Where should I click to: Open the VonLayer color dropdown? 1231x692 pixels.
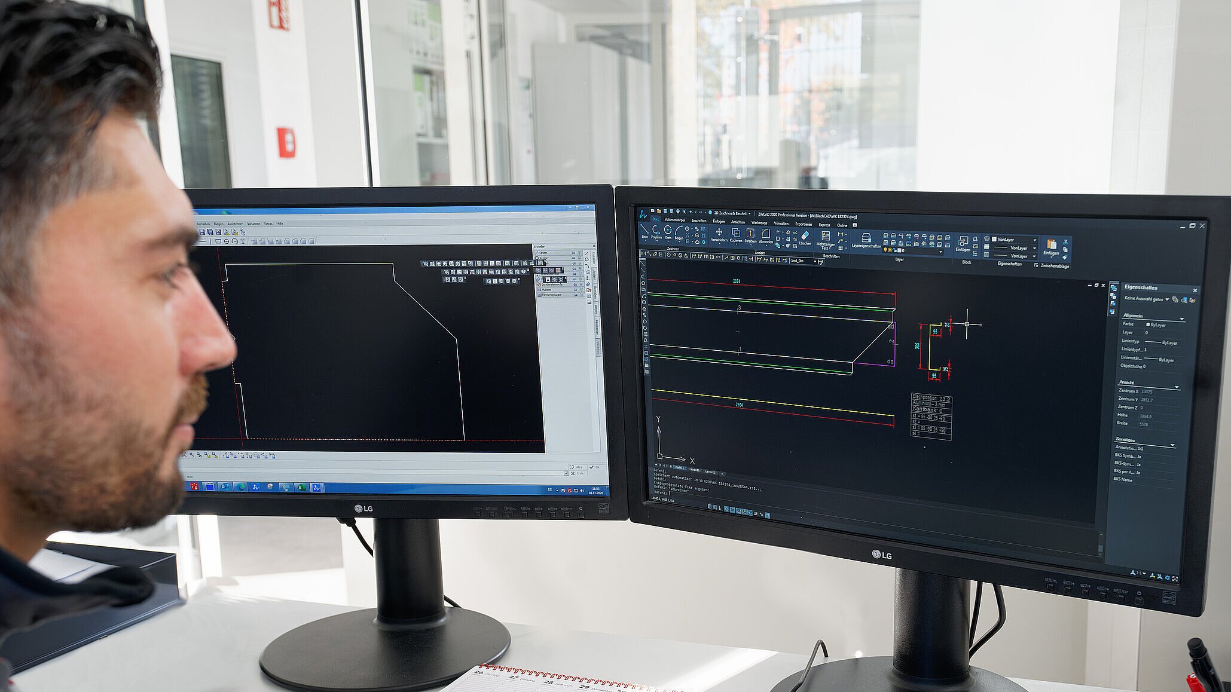tap(1034, 240)
